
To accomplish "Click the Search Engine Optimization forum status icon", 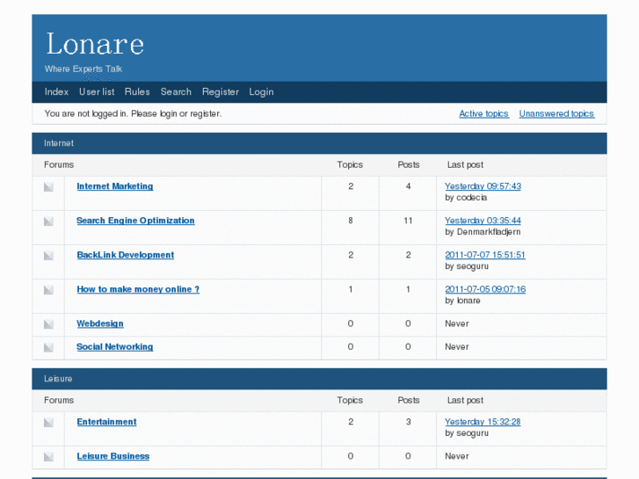I will (48, 221).
